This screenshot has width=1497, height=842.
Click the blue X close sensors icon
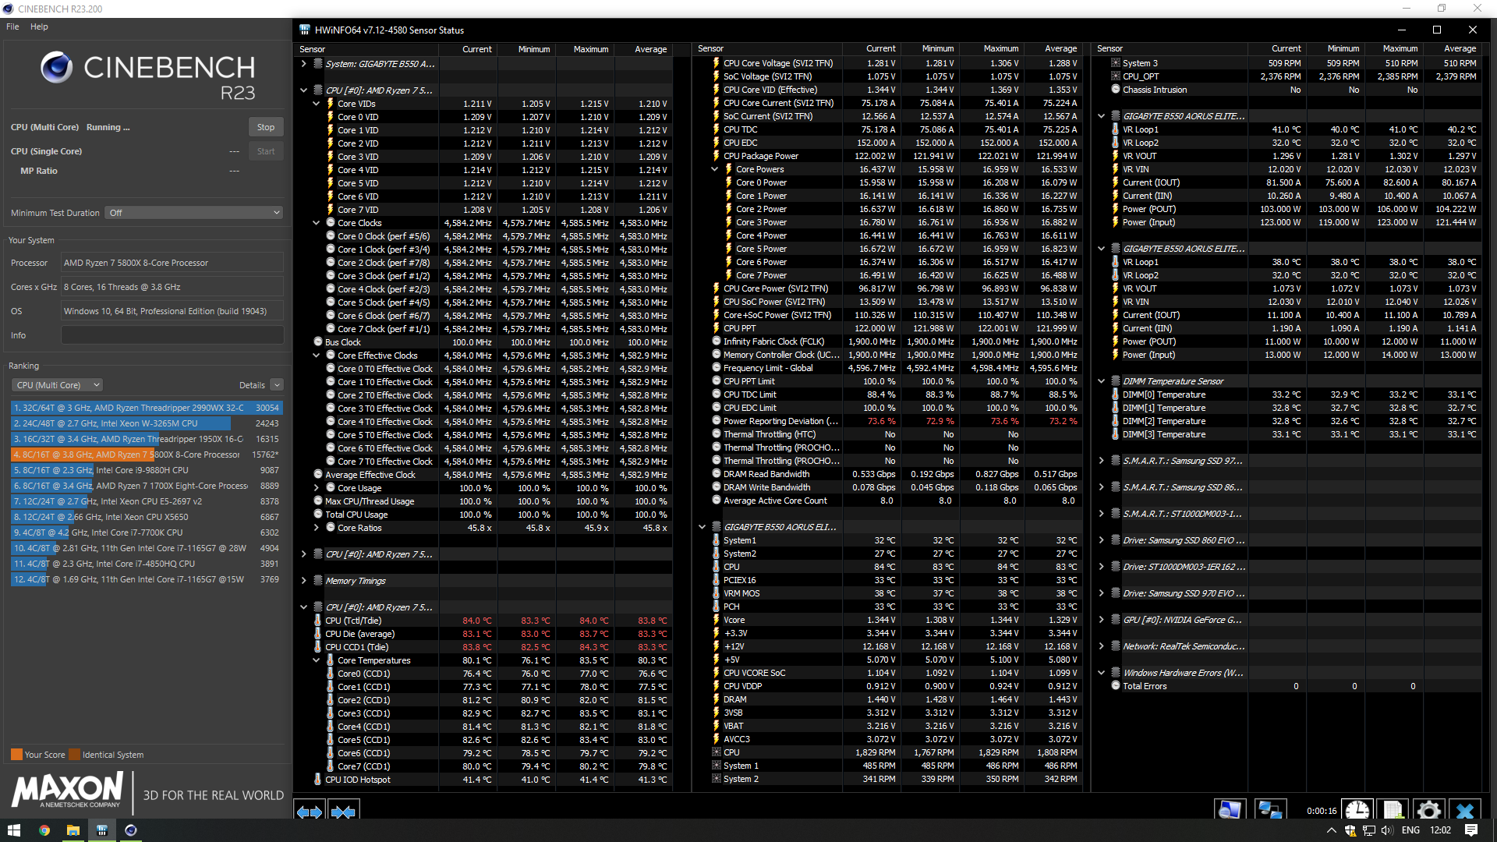click(x=1464, y=811)
